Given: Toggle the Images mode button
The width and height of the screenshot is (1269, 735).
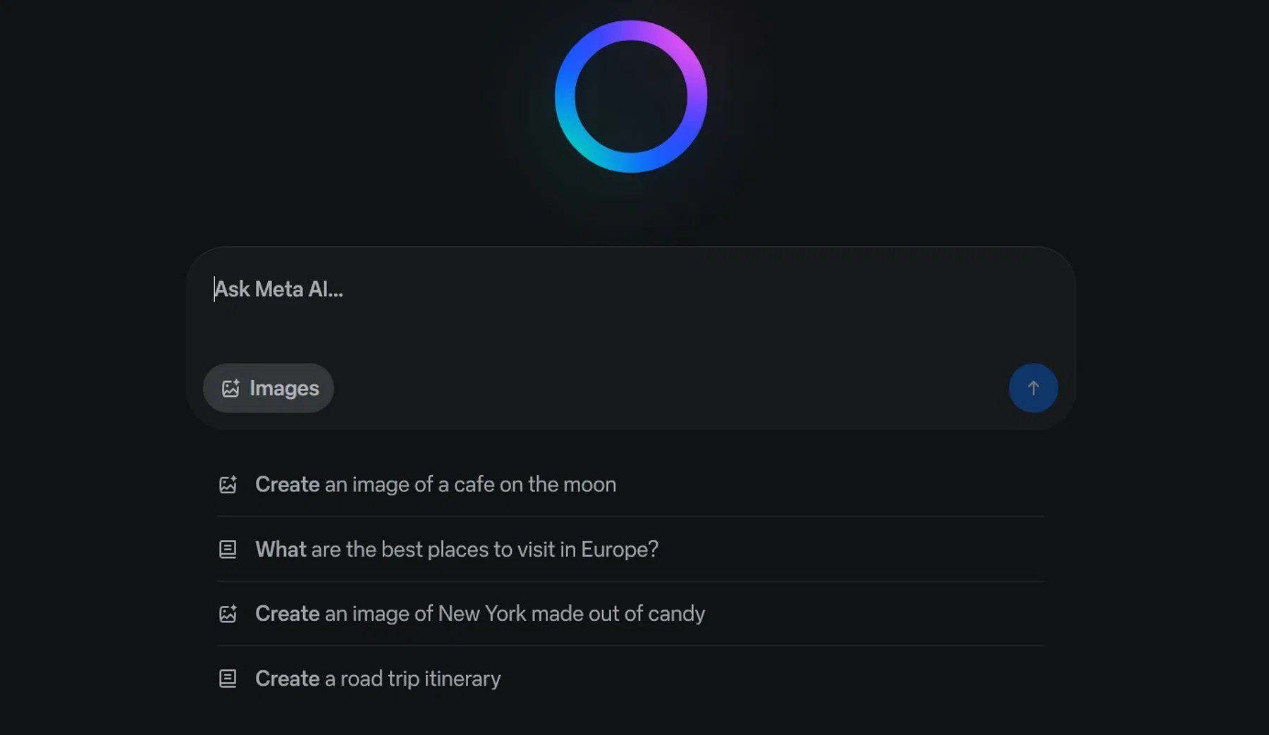Looking at the screenshot, I should 268,388.
